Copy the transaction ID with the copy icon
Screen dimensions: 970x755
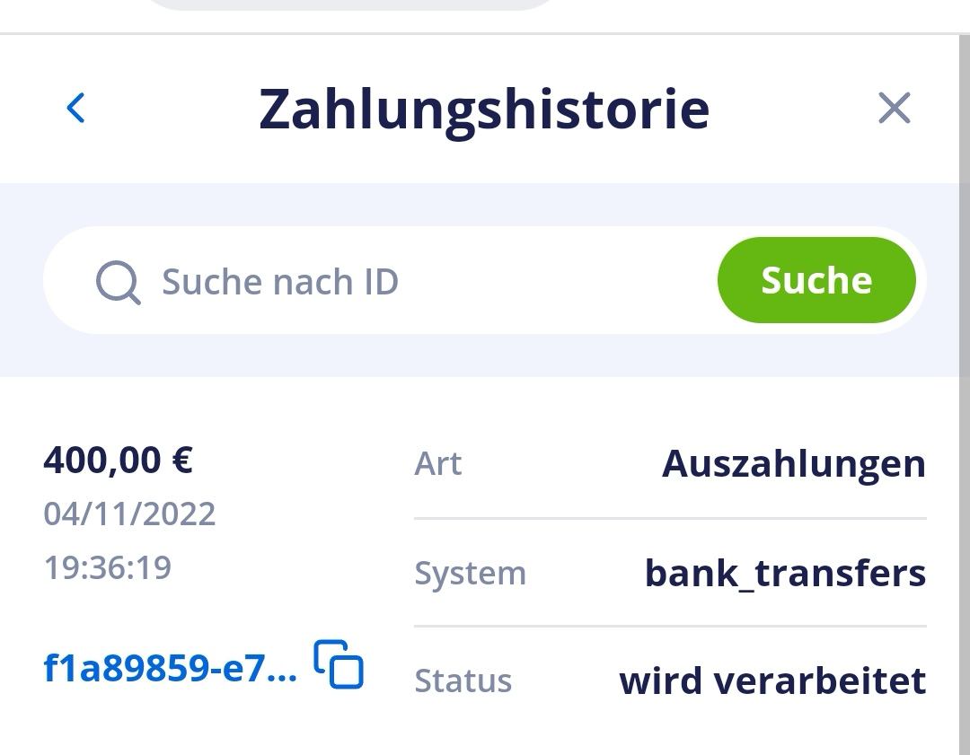coord(339,665)
